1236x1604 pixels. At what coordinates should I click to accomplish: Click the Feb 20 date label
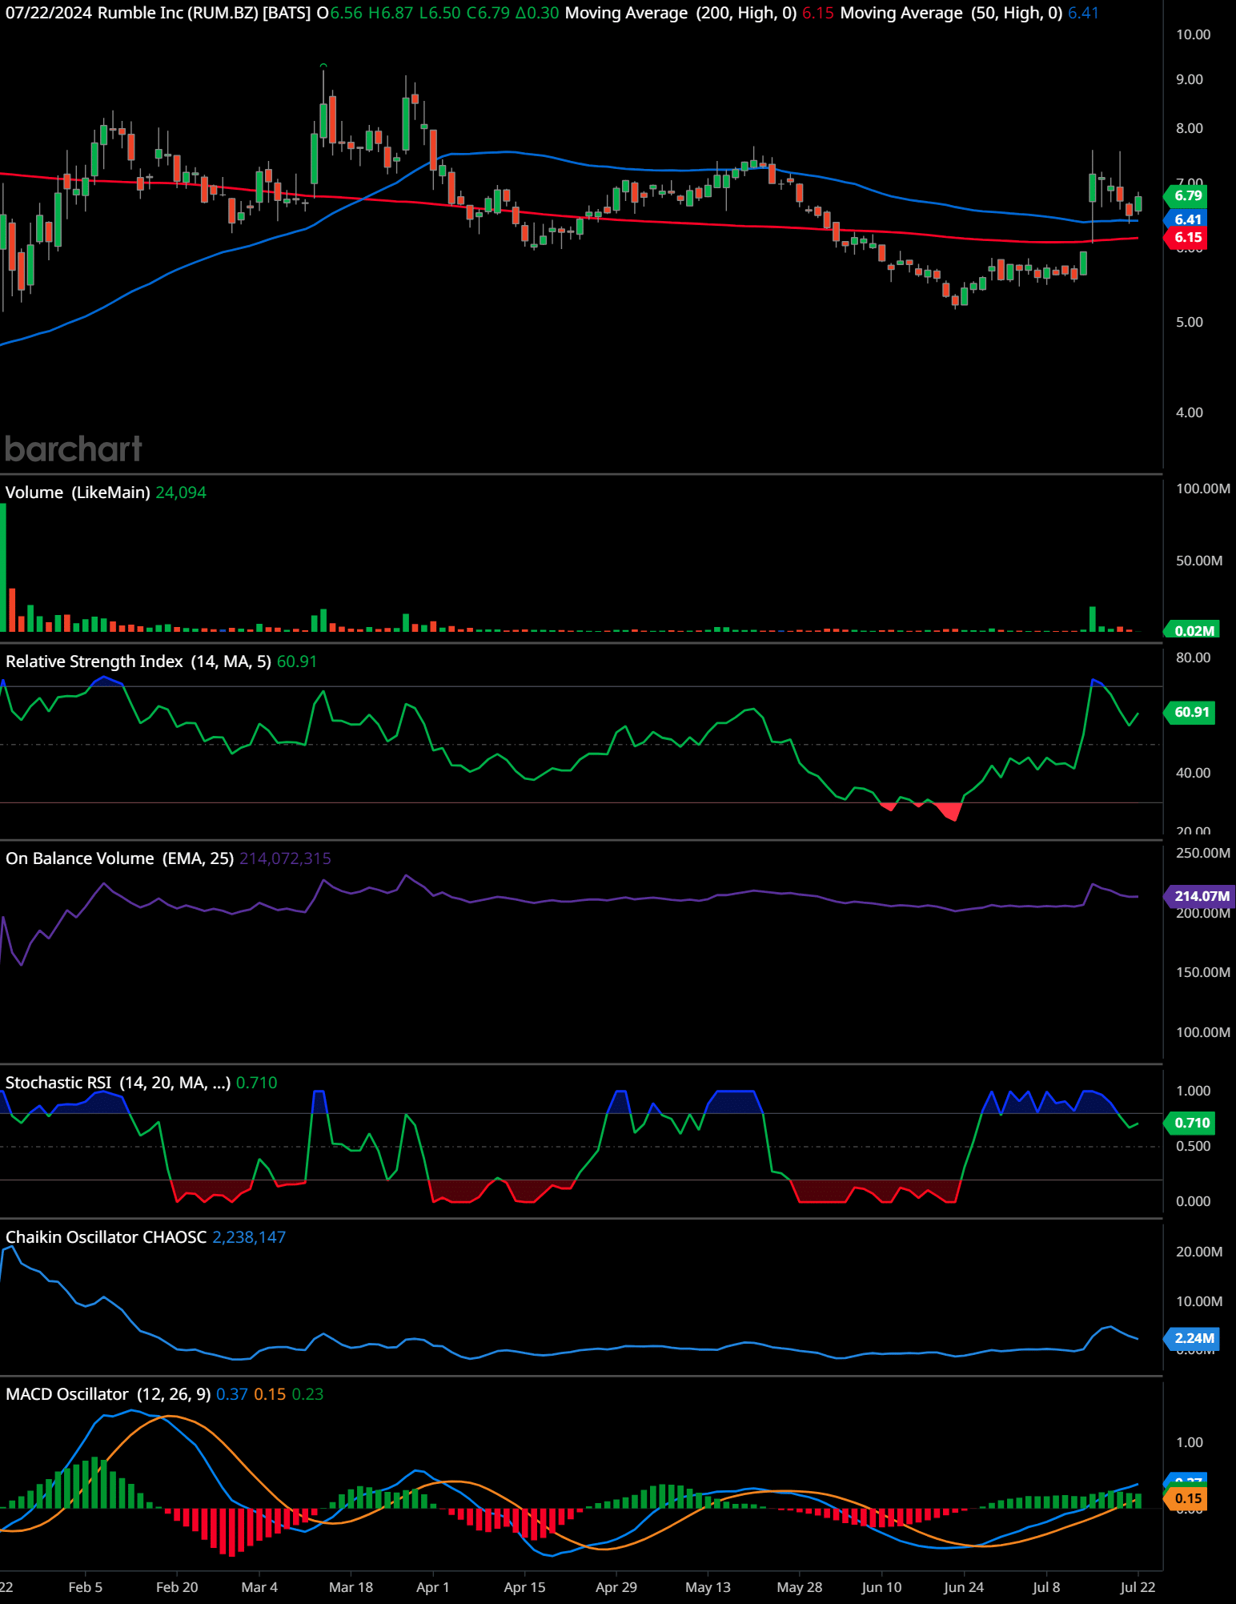(177, 1587)
